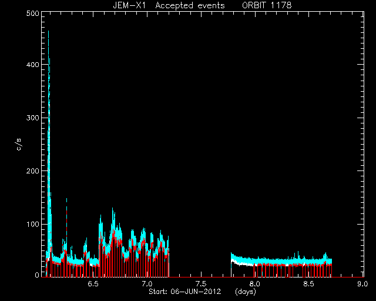The height and width of the screenshot is (301, 376).
Task: Click the c/s y-axis unit label
Action: [x=19, y=145]
